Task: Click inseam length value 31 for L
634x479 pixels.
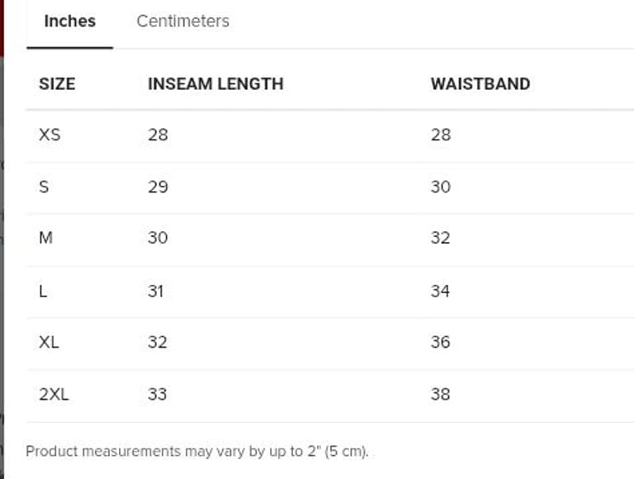Action: (x=156, y=291)
